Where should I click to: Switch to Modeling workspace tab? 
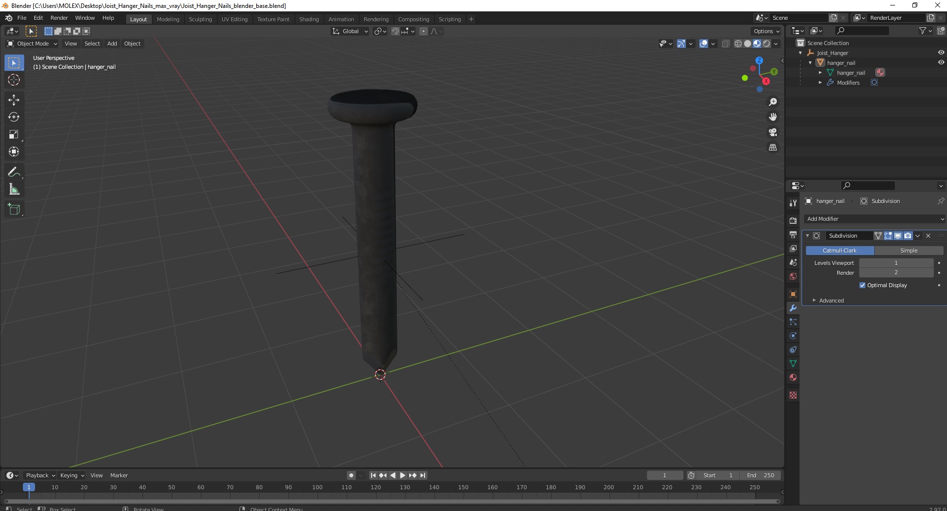[168, 19]
